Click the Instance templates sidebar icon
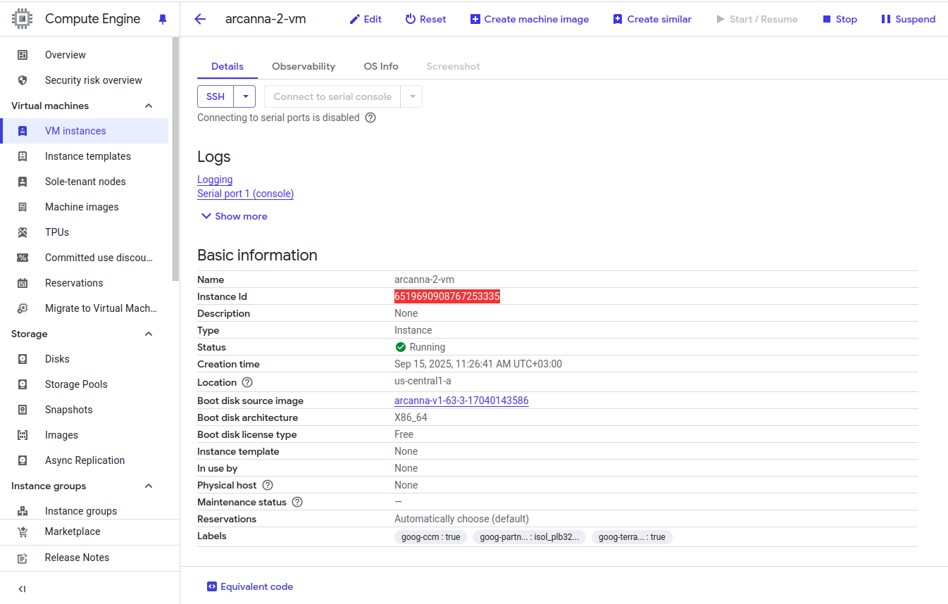Viewport: 948px width, 604px height. 23,156
